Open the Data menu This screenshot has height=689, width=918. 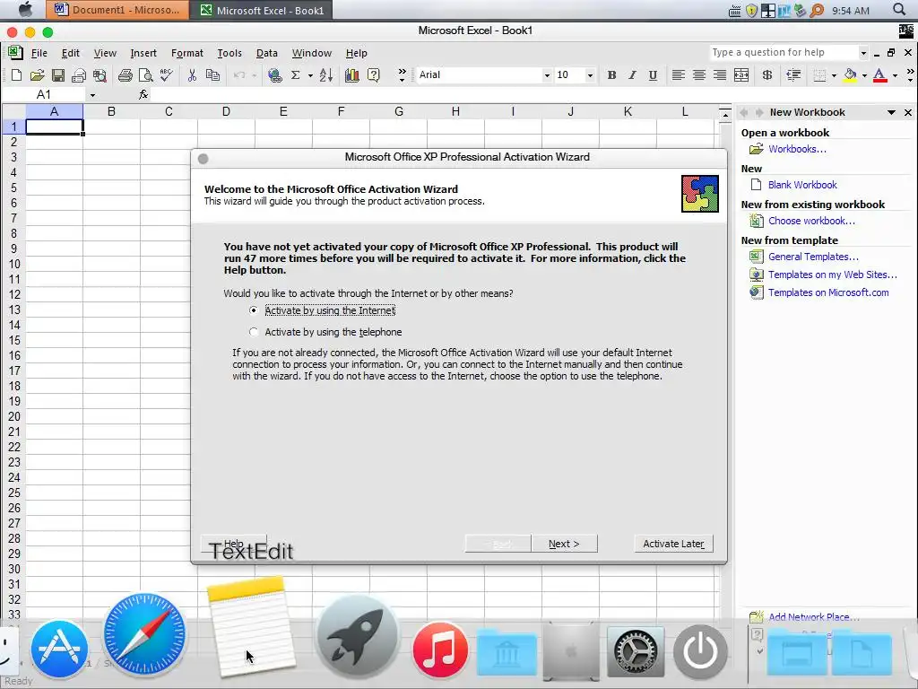(267, 53)
